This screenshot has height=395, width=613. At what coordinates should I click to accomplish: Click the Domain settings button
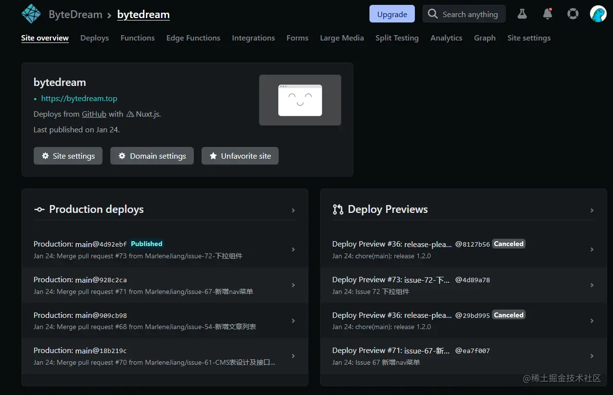[152, 156]
